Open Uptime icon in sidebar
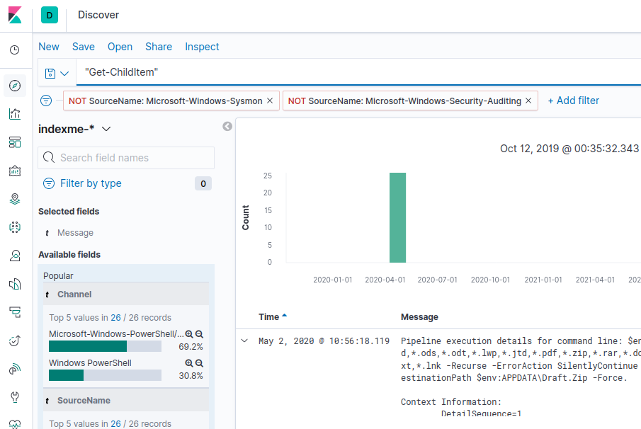The image size is (641, 429). 15,341
